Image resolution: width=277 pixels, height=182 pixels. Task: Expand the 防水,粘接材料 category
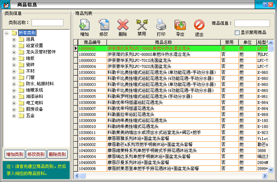tap(14, 84)
